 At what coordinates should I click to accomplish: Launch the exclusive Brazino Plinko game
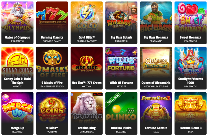click(121, 113)
